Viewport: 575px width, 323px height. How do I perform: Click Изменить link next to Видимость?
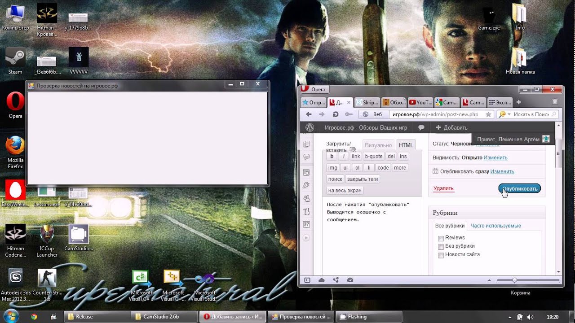(495, 157)
